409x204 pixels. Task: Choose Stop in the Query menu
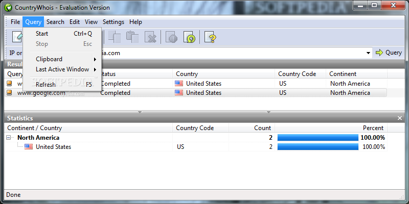62,44
